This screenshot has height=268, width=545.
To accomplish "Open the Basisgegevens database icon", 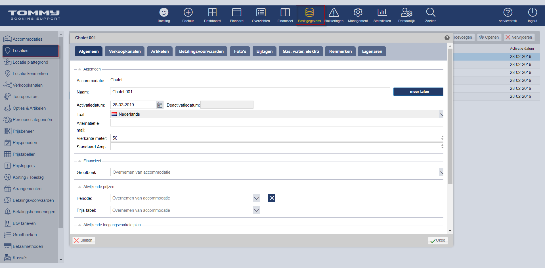I will tap(309, 13).
